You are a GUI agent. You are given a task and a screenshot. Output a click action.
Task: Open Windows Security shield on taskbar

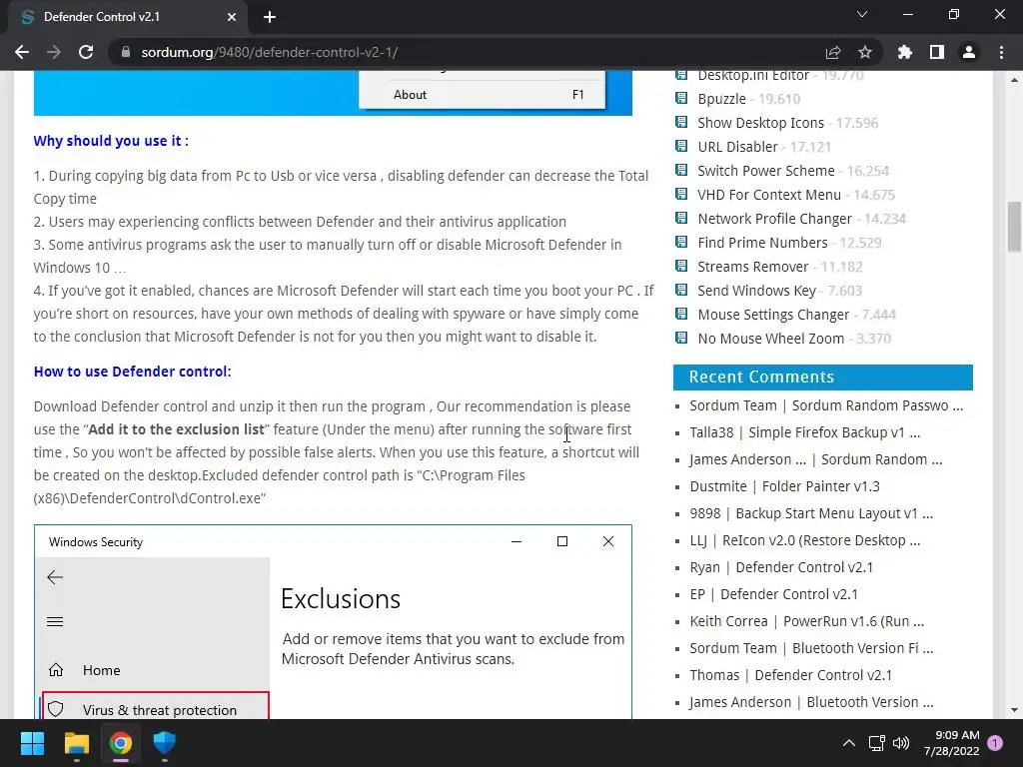[165, 743]
